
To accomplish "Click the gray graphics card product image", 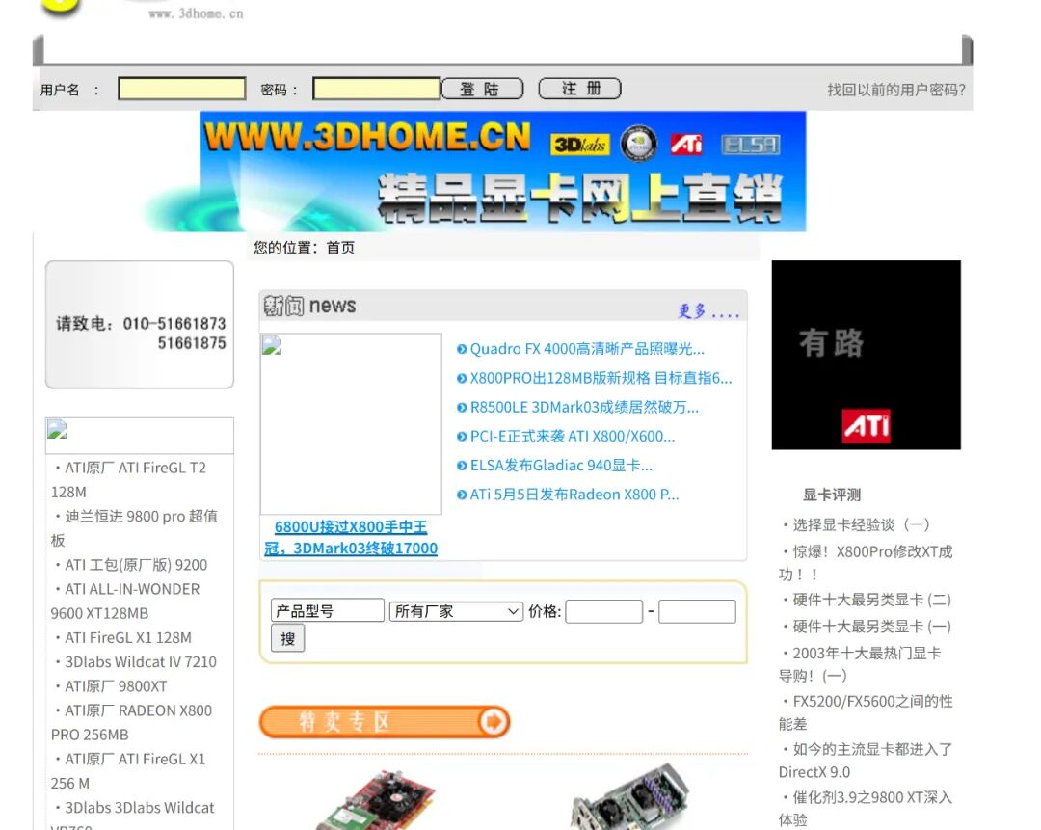I will click(x=629, y=797).
